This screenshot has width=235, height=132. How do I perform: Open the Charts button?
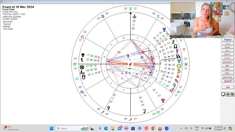(228, 73)
